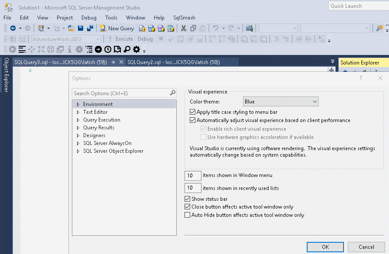Open the Window menu

pos(136,18)
